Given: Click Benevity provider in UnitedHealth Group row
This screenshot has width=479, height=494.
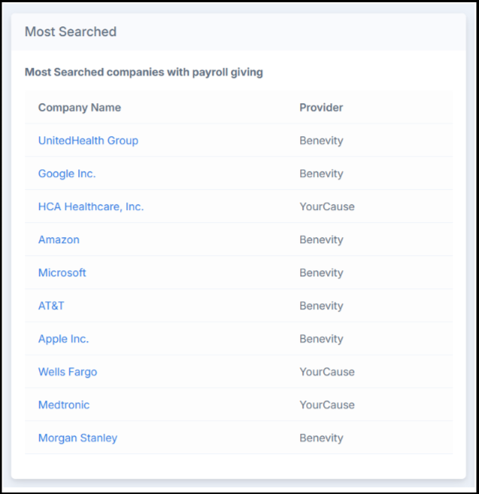Looking at the screenshot, I should [321, 141].
